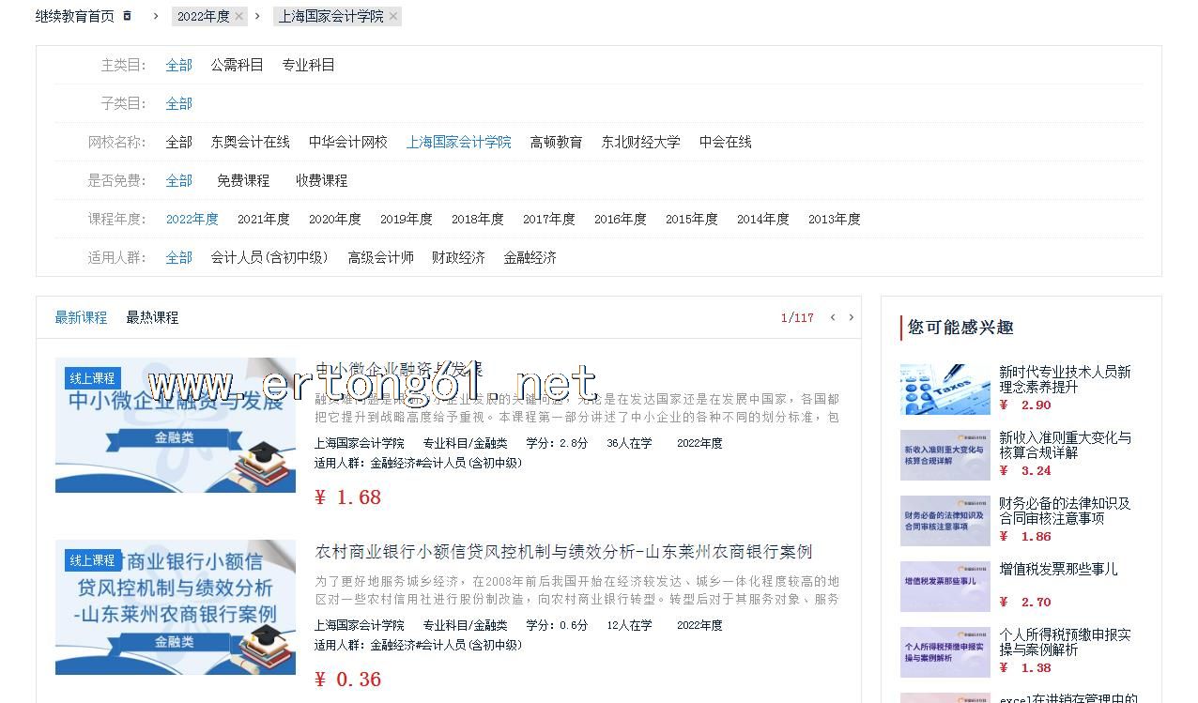The width and height of the screenshot is (1198, 703).
Task: Click trash icon beside 继续教育首页
Action: [x=128, y=16]
